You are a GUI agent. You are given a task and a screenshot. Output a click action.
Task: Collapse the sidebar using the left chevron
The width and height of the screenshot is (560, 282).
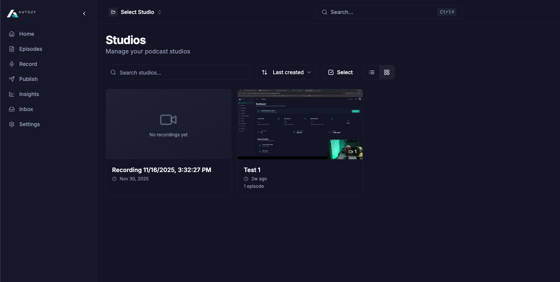click(84, 13)
